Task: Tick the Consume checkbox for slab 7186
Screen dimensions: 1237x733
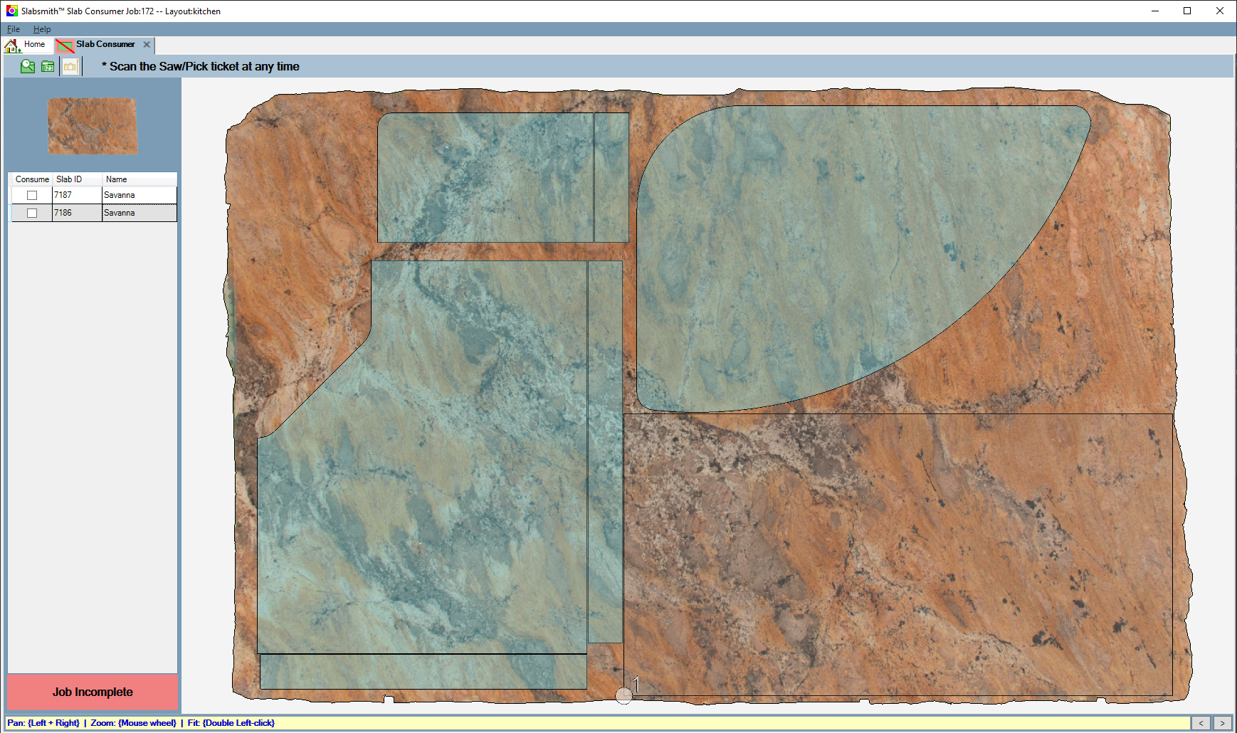Action: point(32,213)
